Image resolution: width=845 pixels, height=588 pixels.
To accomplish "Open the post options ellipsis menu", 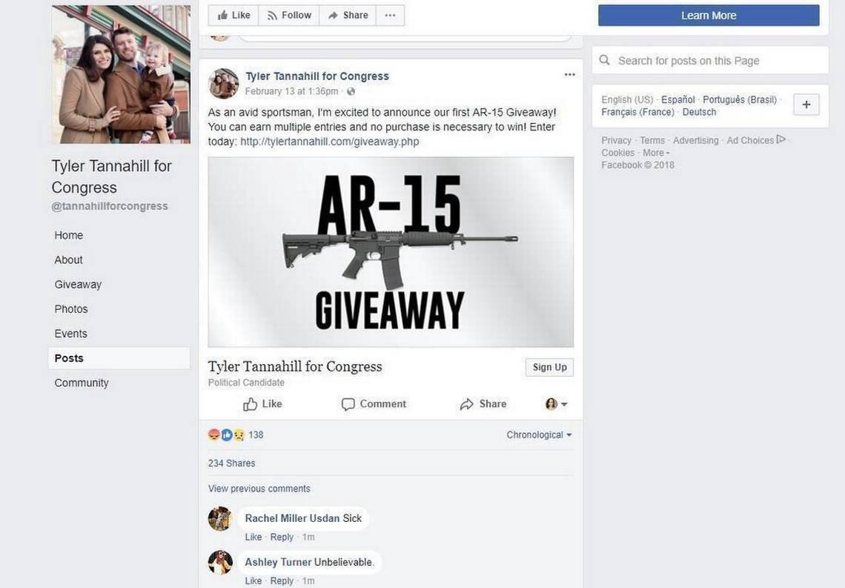I will (569, 74).
